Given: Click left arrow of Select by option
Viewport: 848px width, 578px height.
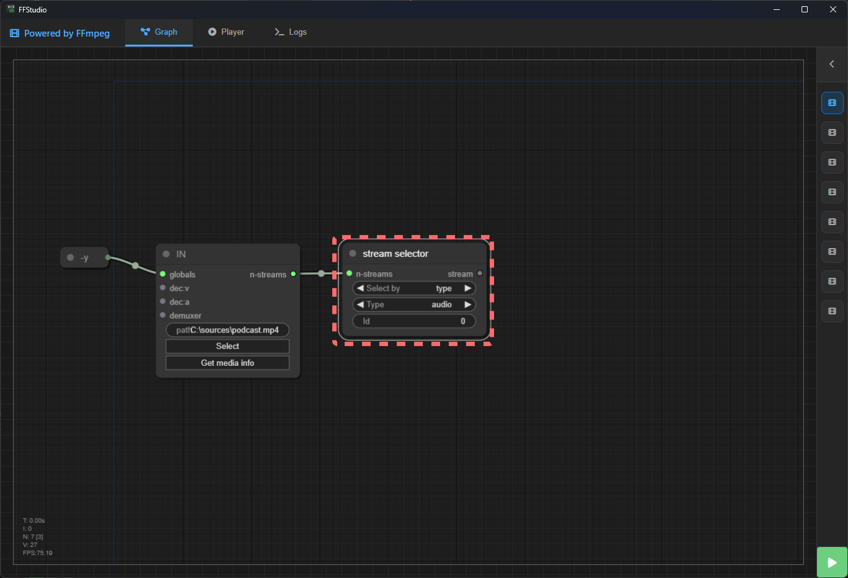Looking at the screenshot, I should point(360,288).
